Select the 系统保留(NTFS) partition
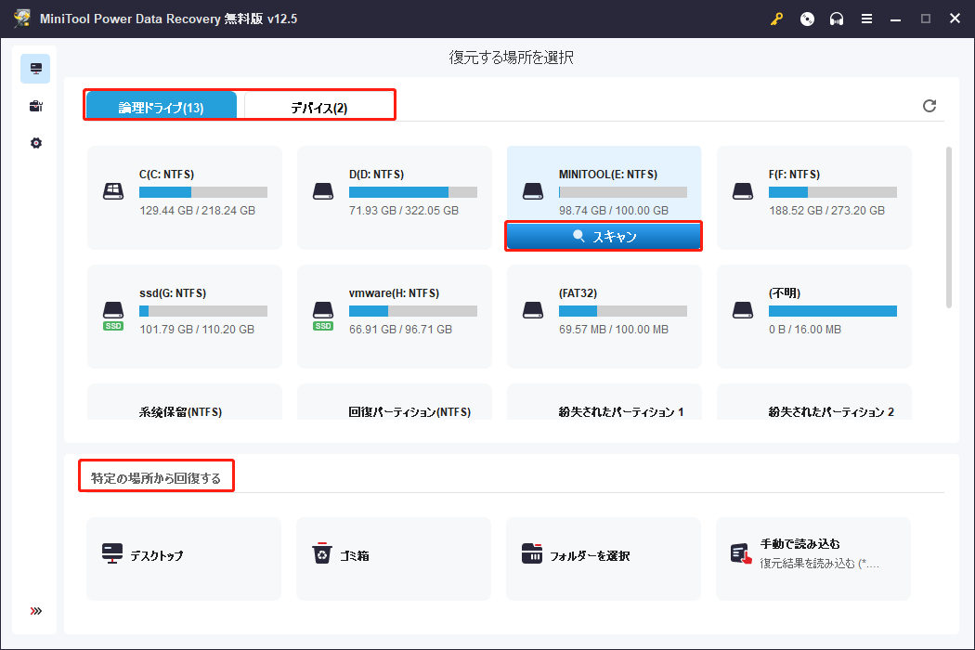This screenshot has width=975, height=650. click(x=185, y=402)
